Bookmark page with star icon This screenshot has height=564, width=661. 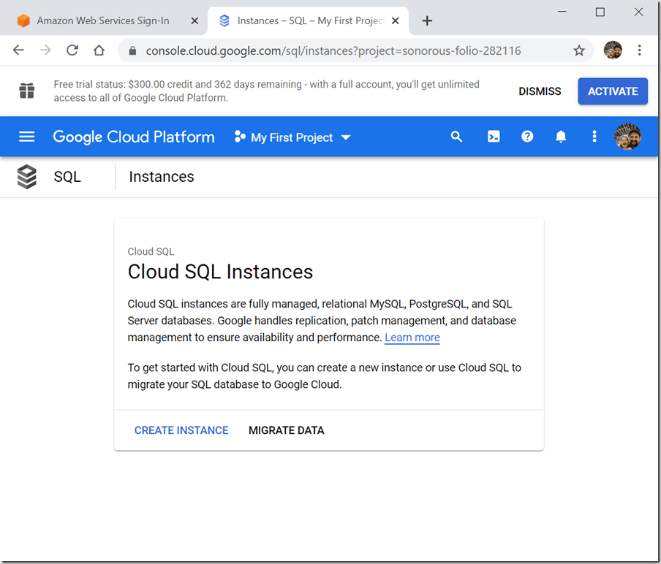[x=579, y=50]
